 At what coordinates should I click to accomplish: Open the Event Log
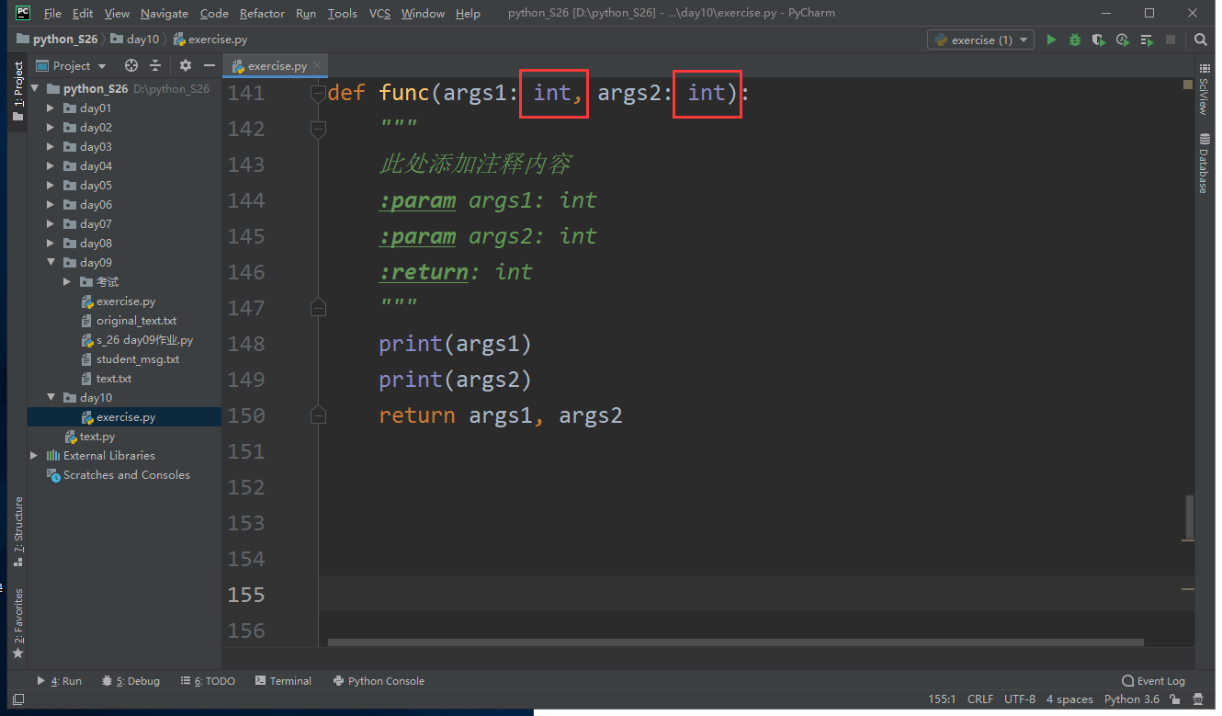coord(1153,681)
